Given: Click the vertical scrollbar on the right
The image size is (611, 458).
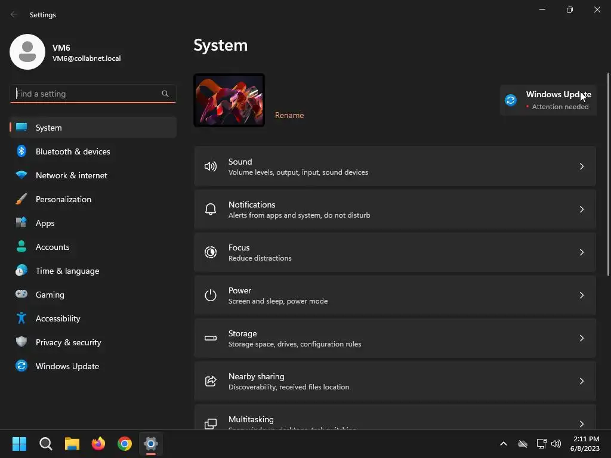Looking at the screenshot, I should 608,175.
